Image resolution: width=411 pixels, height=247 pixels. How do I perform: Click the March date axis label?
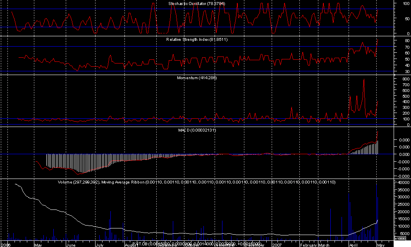(324, 245)
